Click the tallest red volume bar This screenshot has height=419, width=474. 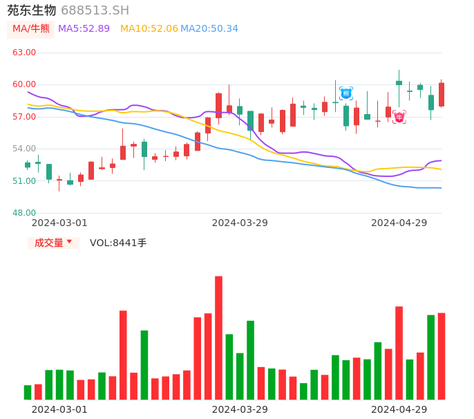pos(218,337)
